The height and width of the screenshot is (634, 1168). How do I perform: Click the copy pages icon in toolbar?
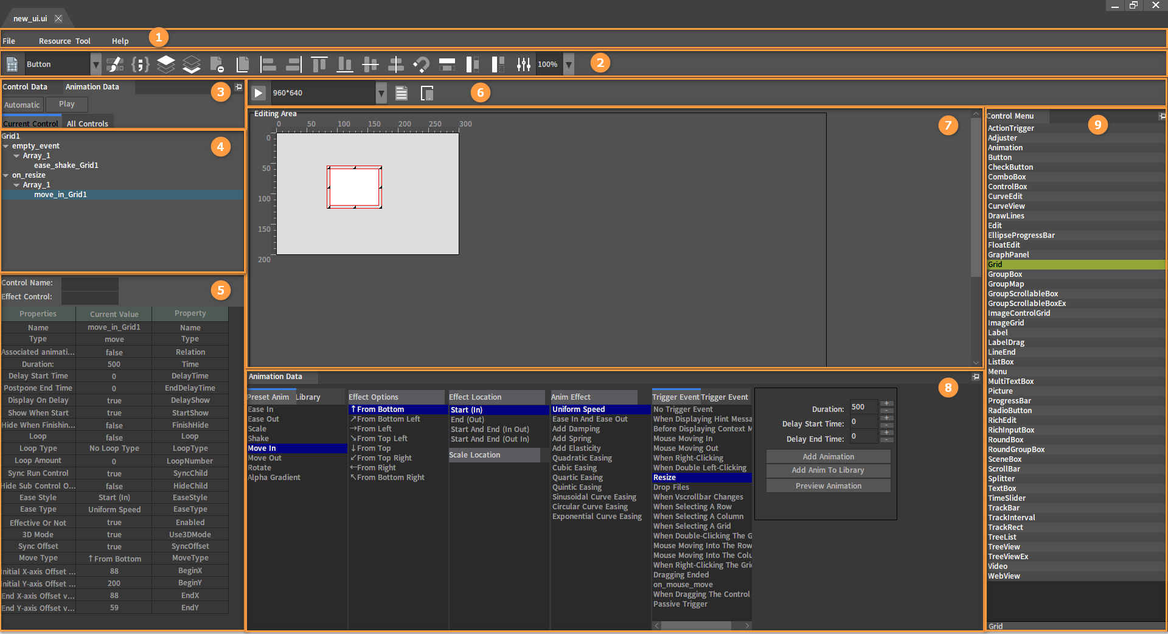click(243, 64)
